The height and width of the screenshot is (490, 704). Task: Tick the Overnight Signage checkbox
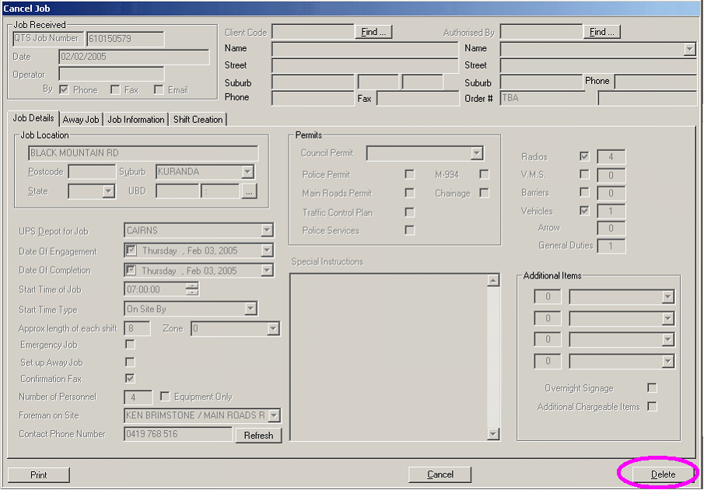652,388
